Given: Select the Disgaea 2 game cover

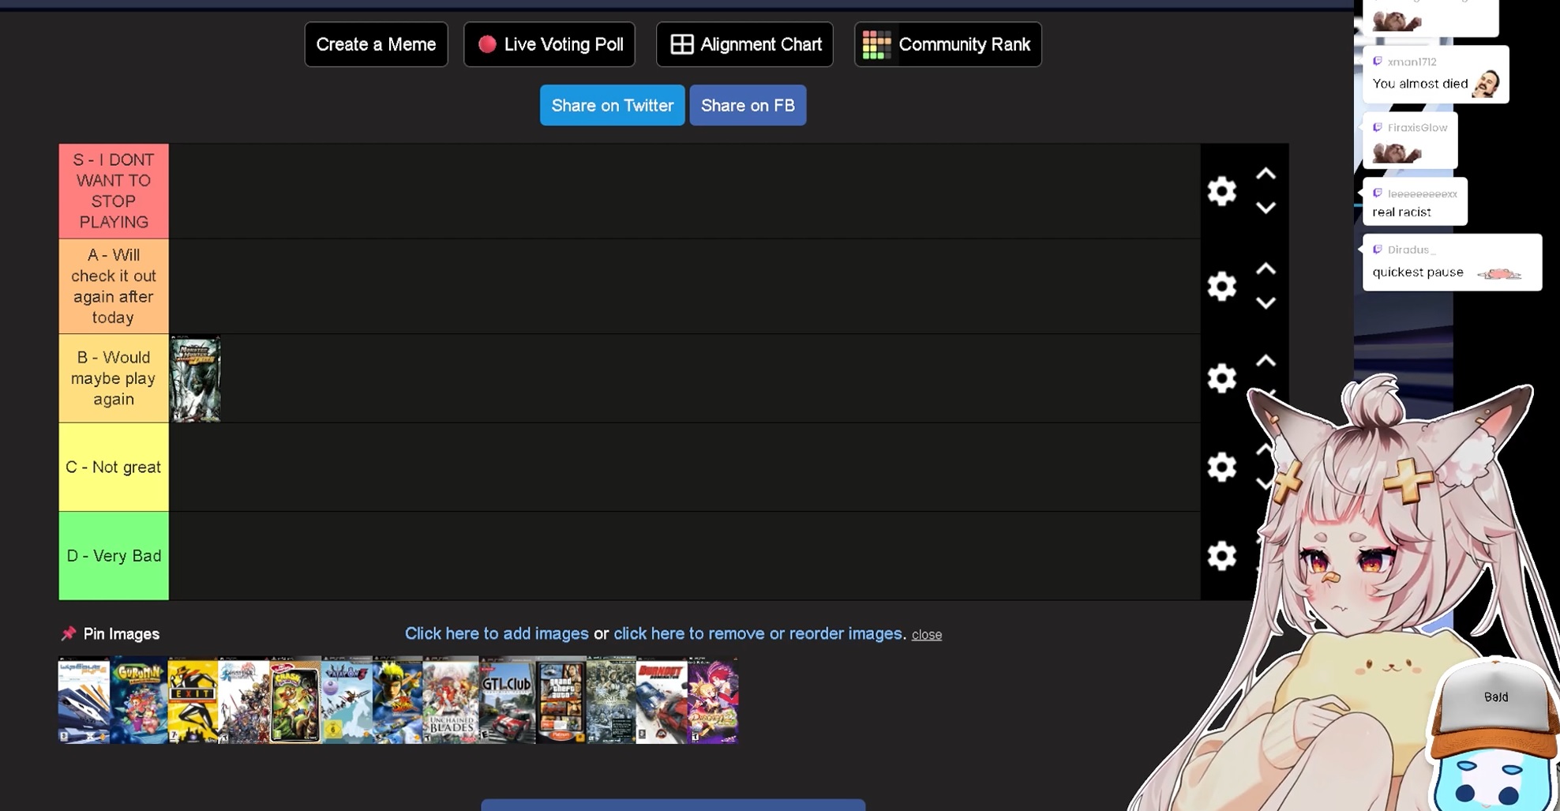Looking at the screenshot, I should (713, 700).
